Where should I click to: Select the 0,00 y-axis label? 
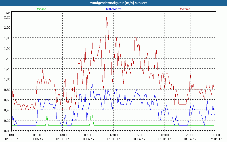click(7, 131)
